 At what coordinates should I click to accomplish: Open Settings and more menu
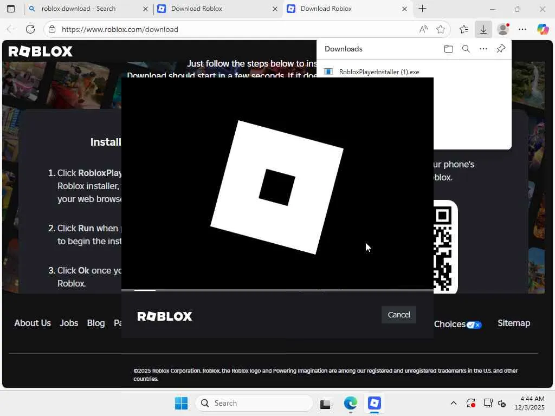522,29
